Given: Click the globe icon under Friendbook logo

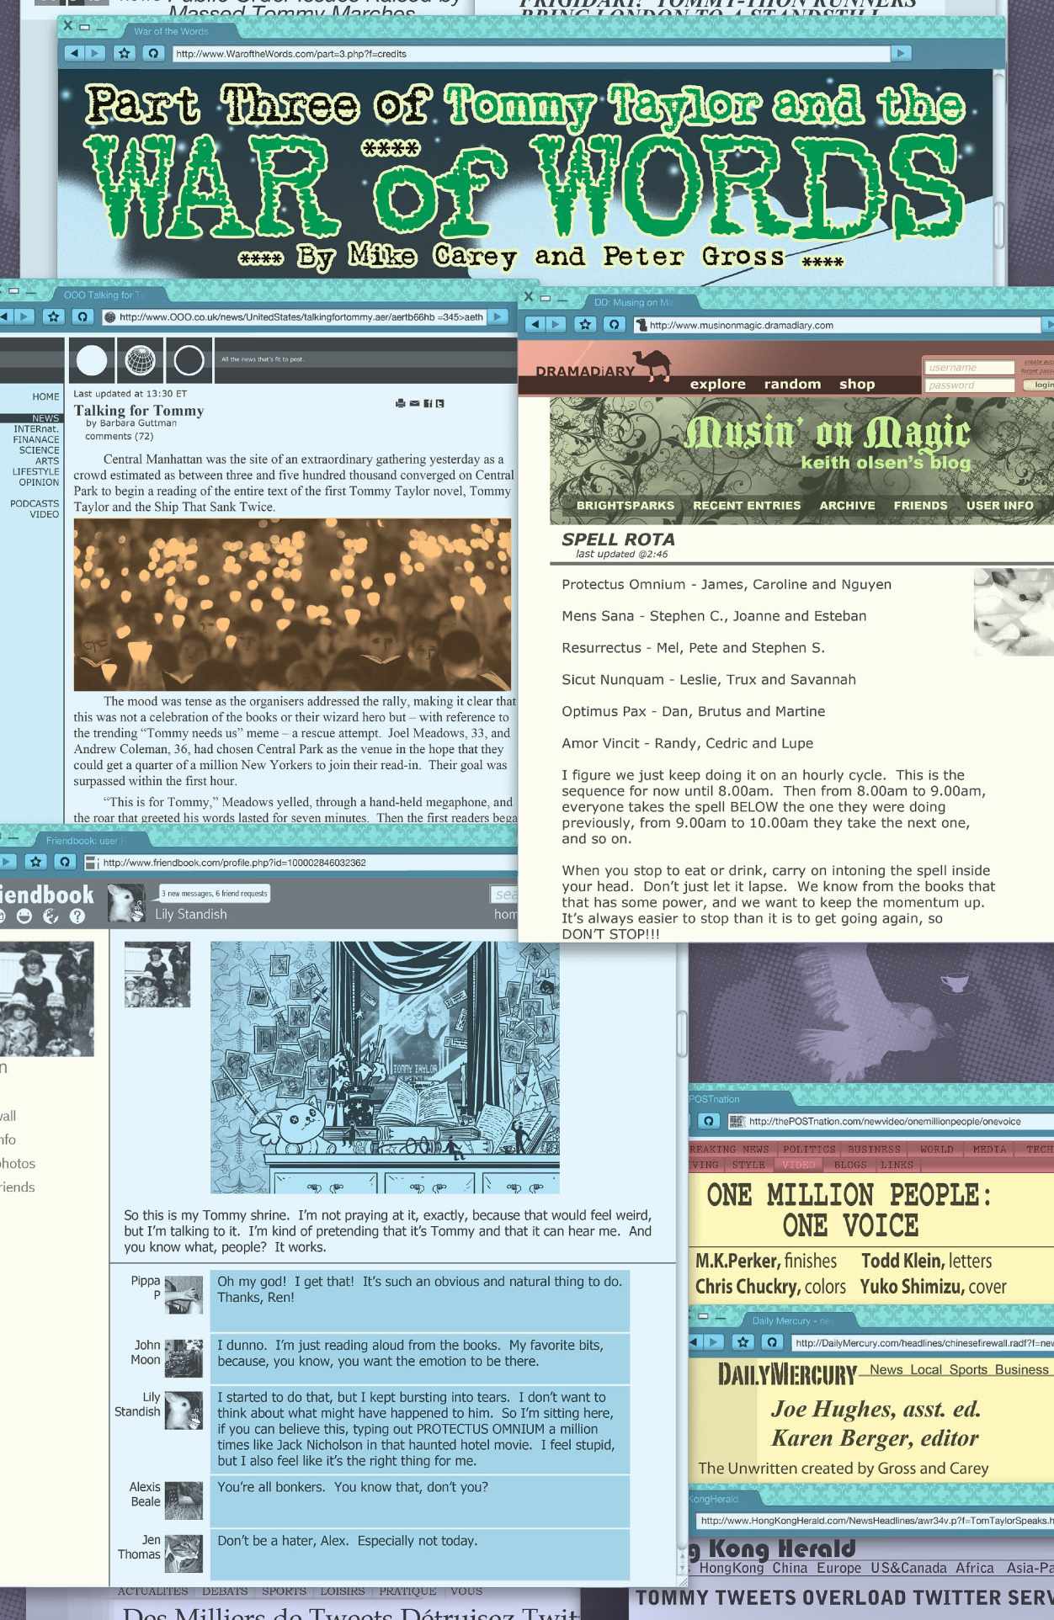Looking at the screenshot, I should [51, 916].
